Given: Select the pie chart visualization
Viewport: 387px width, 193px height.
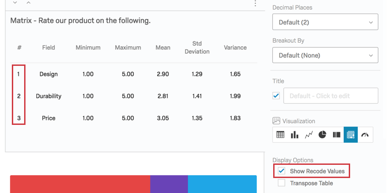Looking at the screenshot, I should pos(322,135).
